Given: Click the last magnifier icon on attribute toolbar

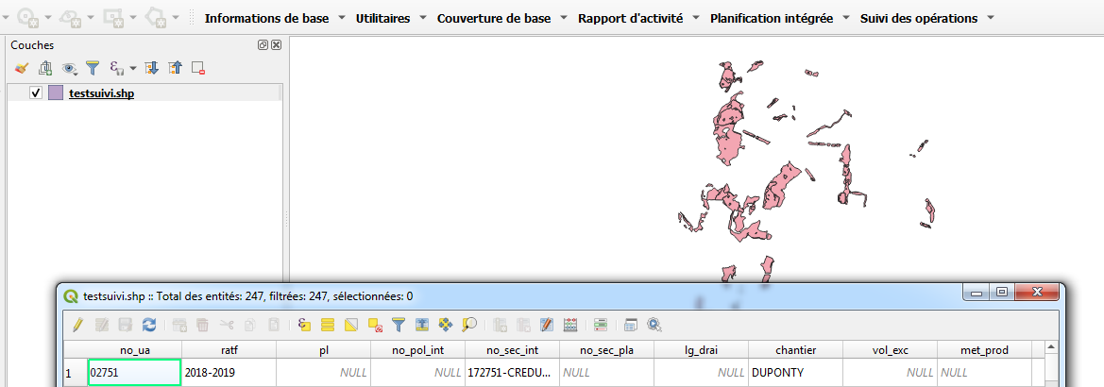Looking at the screenshot, I should click(654, 325).
